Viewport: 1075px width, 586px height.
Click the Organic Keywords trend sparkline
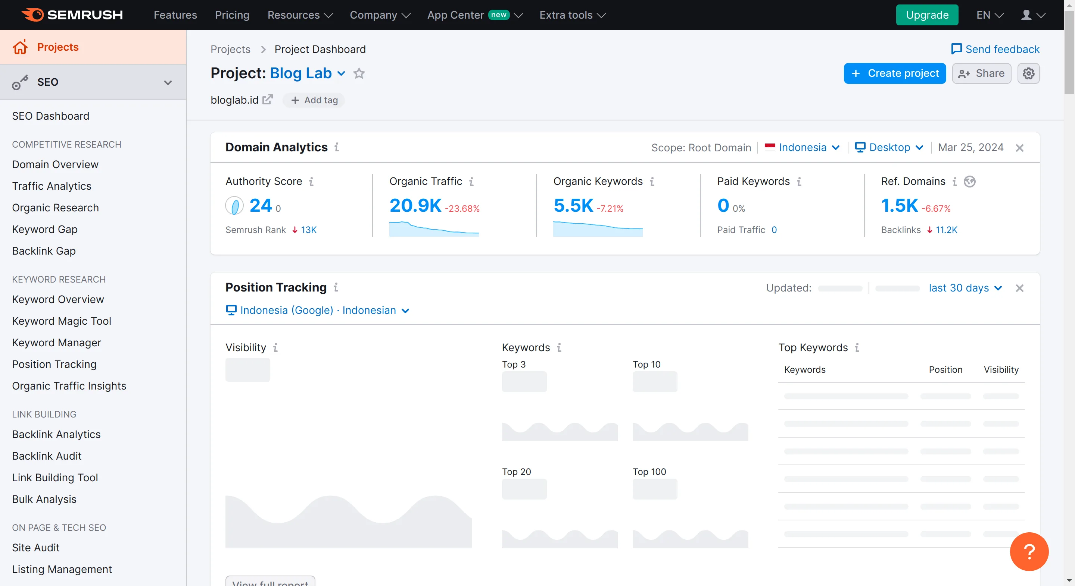598,229
